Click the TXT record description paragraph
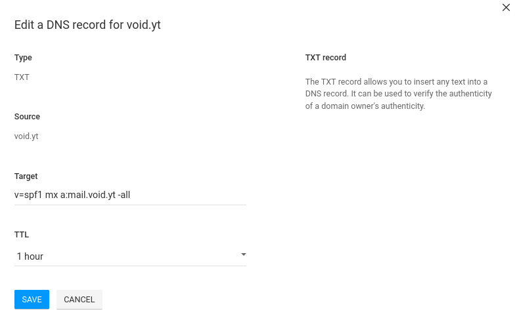Image resolution: width=517 pixels, height=322 pixels. (x=398, y=94)
